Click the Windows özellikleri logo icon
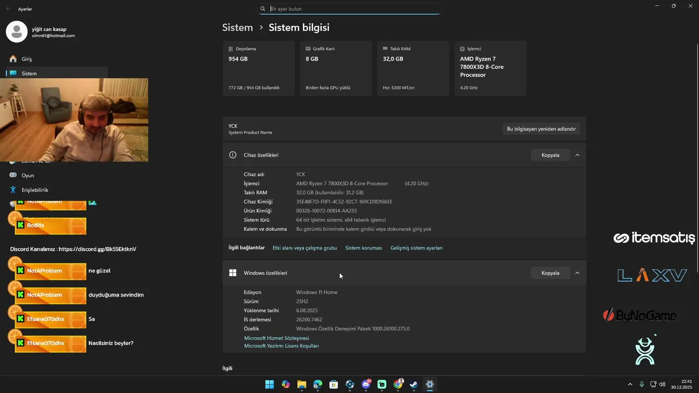The height and width of the screenshot is (393, 699). (x=233, y=273)
